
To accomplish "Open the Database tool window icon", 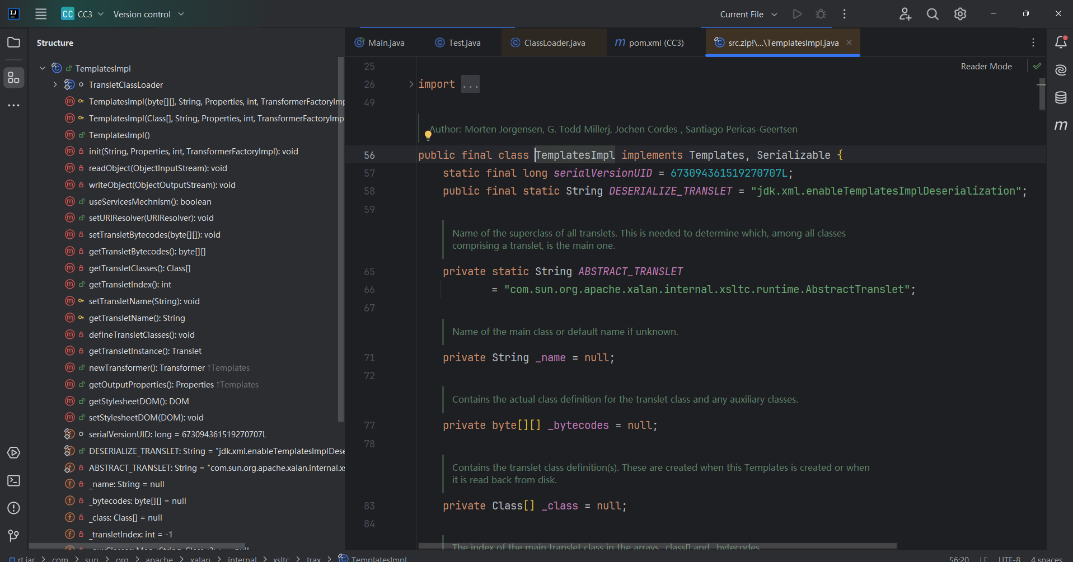I will point(1061,97).
